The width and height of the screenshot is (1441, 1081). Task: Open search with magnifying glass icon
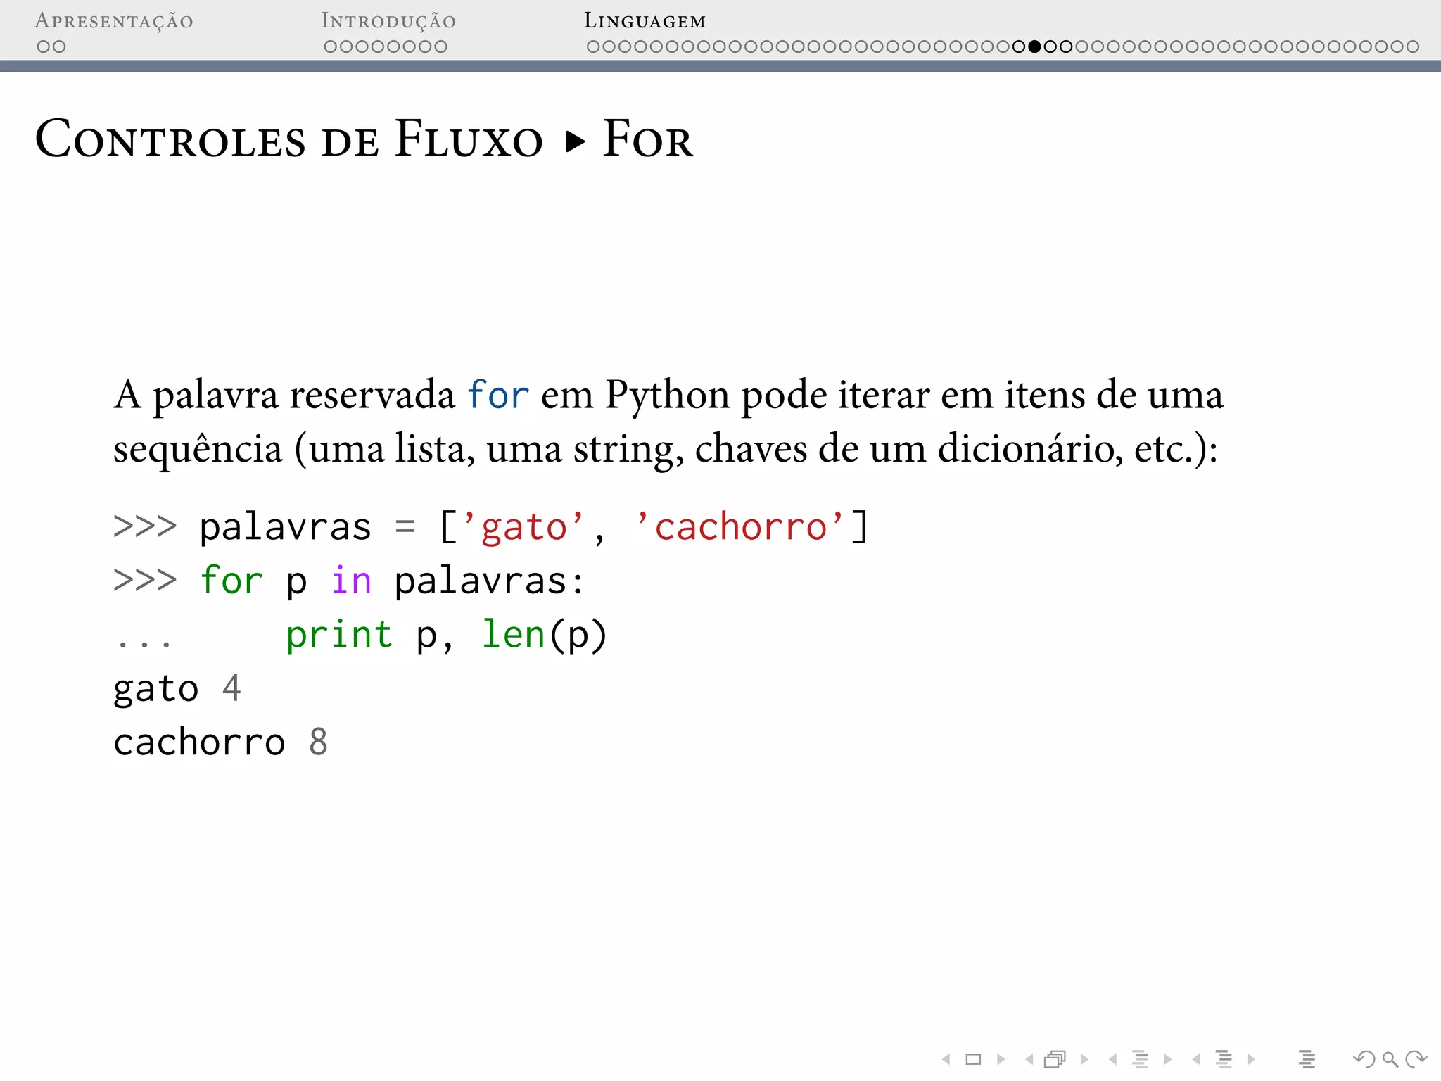[1390, 1059]
